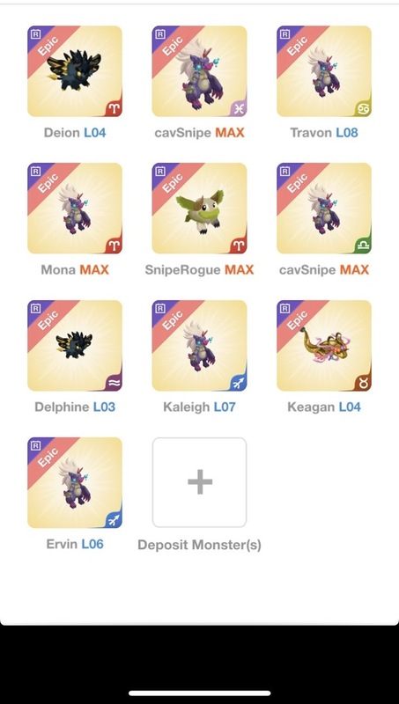The width and height of the screenshot is (399, 704).
Task: Select the Keagan L04 golden dragon
Action: coord(324,346)
